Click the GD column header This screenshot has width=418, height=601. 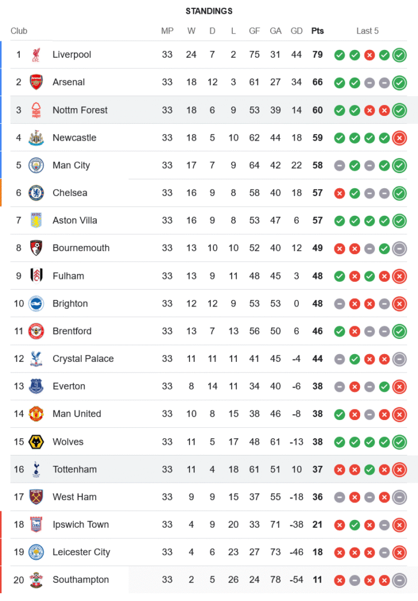(x=297, y=31)
